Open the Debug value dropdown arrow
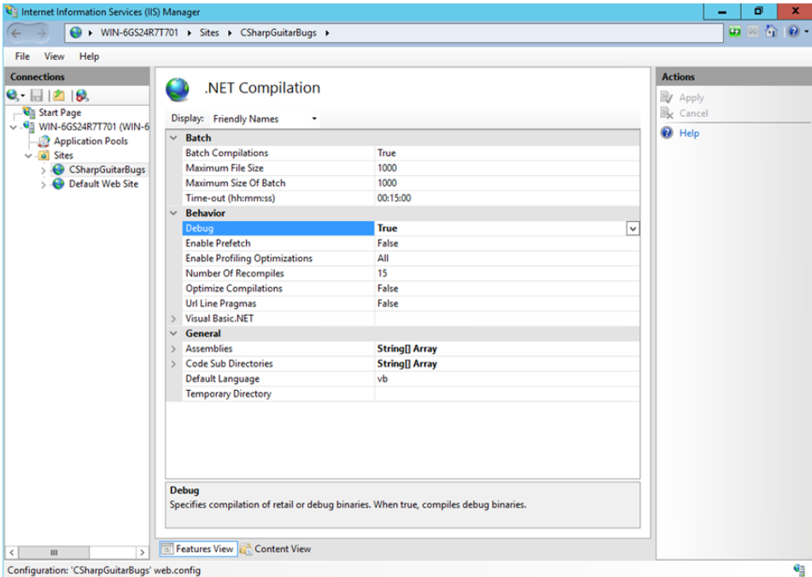The image size is (812, 577). [x=632, y=229]
